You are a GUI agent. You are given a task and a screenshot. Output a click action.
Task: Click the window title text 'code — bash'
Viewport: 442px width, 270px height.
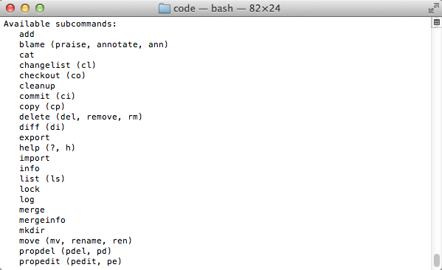[x=203, y=8]
